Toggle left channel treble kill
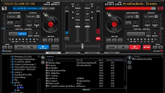 coord(73,6)
